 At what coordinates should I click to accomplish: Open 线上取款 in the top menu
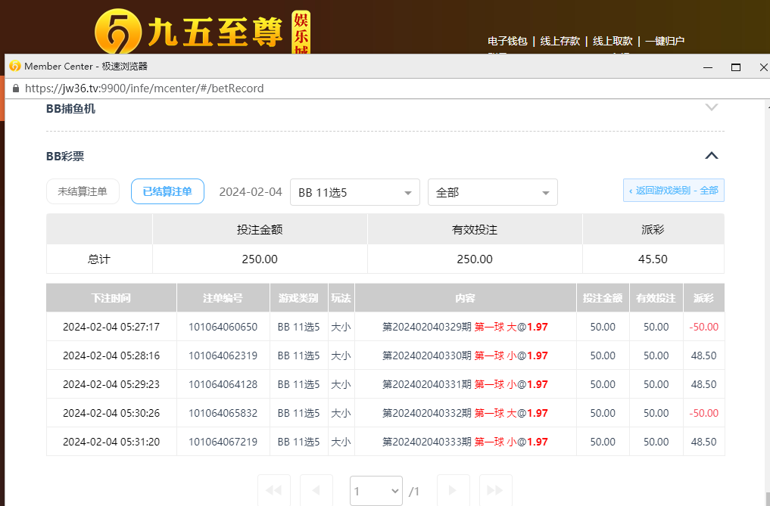click(613, 42)
